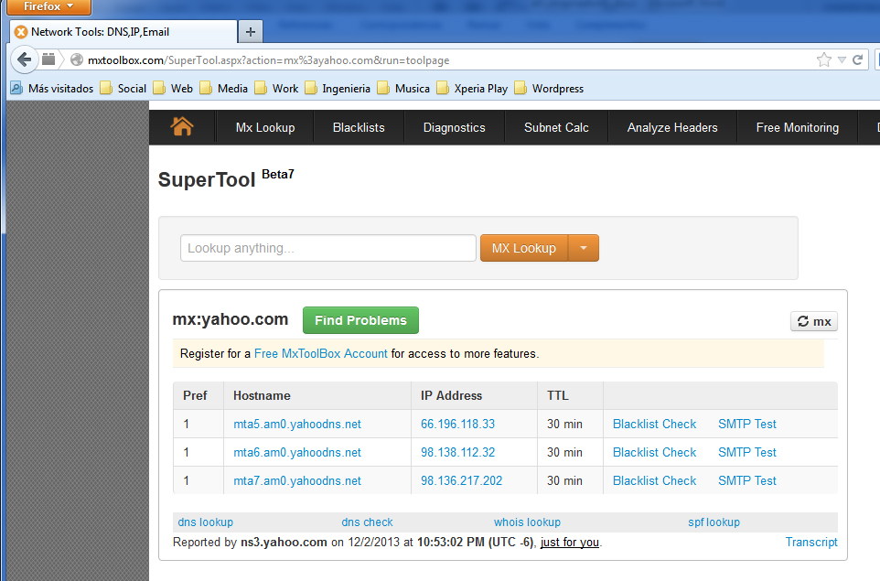Open the Más visitados bookmarks icon

16,88
